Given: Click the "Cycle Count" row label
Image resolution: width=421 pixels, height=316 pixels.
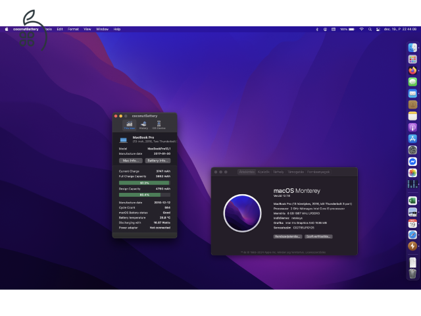Looking at the screenshot, I should [x=127, y=208].
